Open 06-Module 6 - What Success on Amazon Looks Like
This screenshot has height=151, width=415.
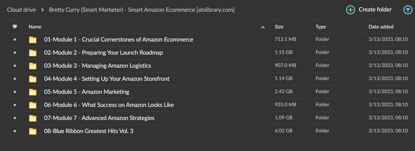(x=109, y=105)
